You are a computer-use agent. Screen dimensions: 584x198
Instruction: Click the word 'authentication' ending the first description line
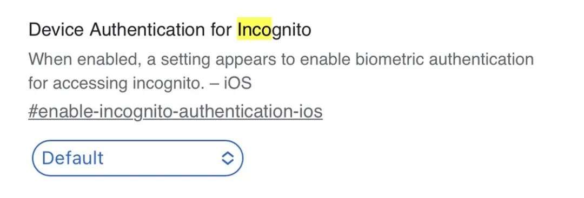click(482, 59)
